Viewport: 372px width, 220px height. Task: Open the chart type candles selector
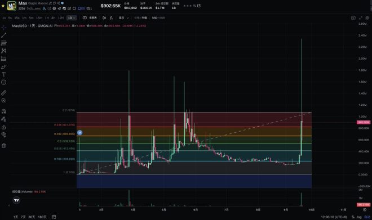coord(104,18)
